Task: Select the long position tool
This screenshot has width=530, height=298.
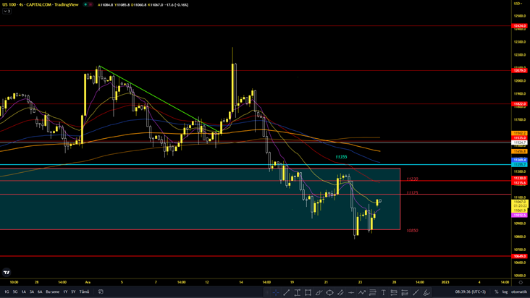Action: pyautogui.click(x=394, y=293)
